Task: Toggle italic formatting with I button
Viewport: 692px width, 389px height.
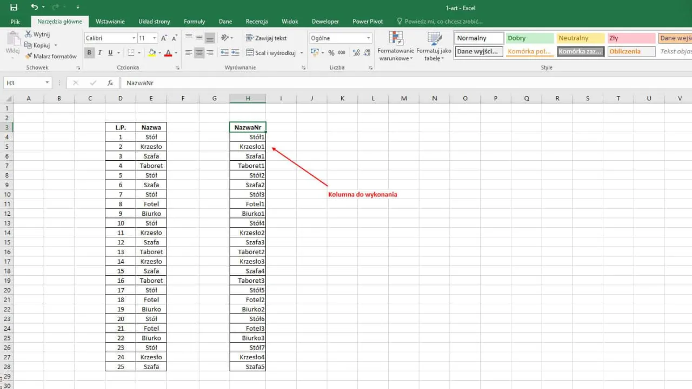Action: tap(100, 53)
